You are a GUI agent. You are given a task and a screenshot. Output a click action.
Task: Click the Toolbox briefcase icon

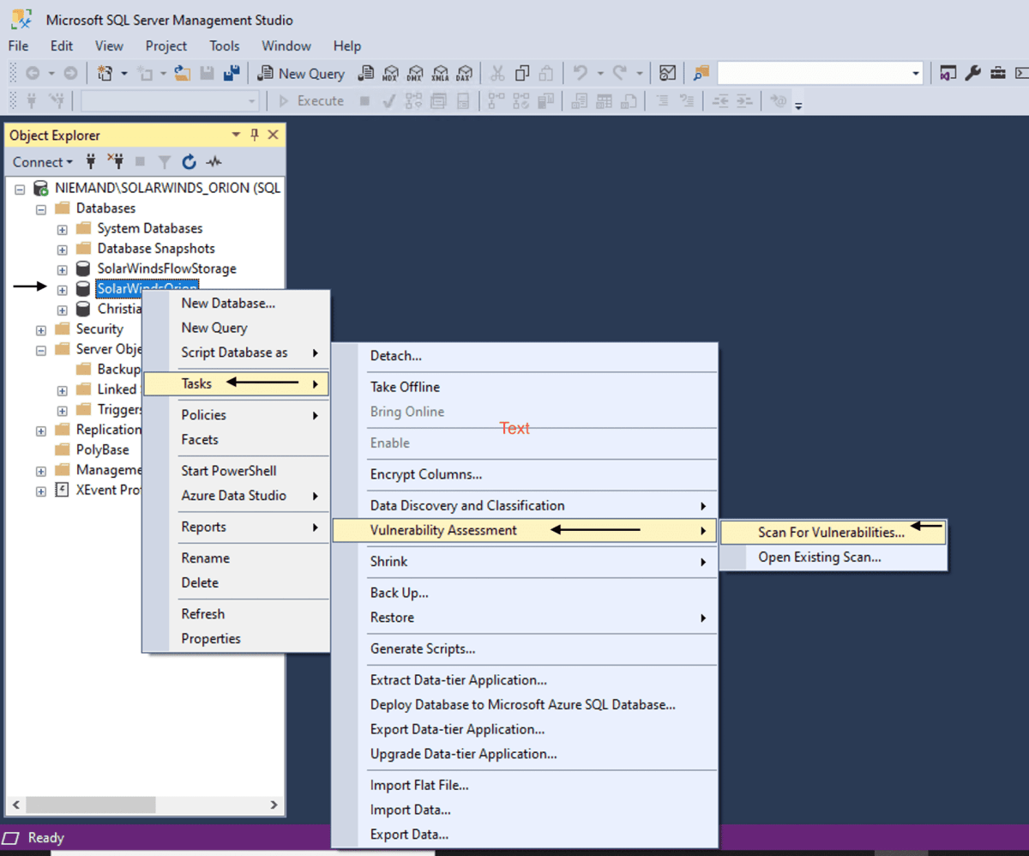(x=997, y=74)
